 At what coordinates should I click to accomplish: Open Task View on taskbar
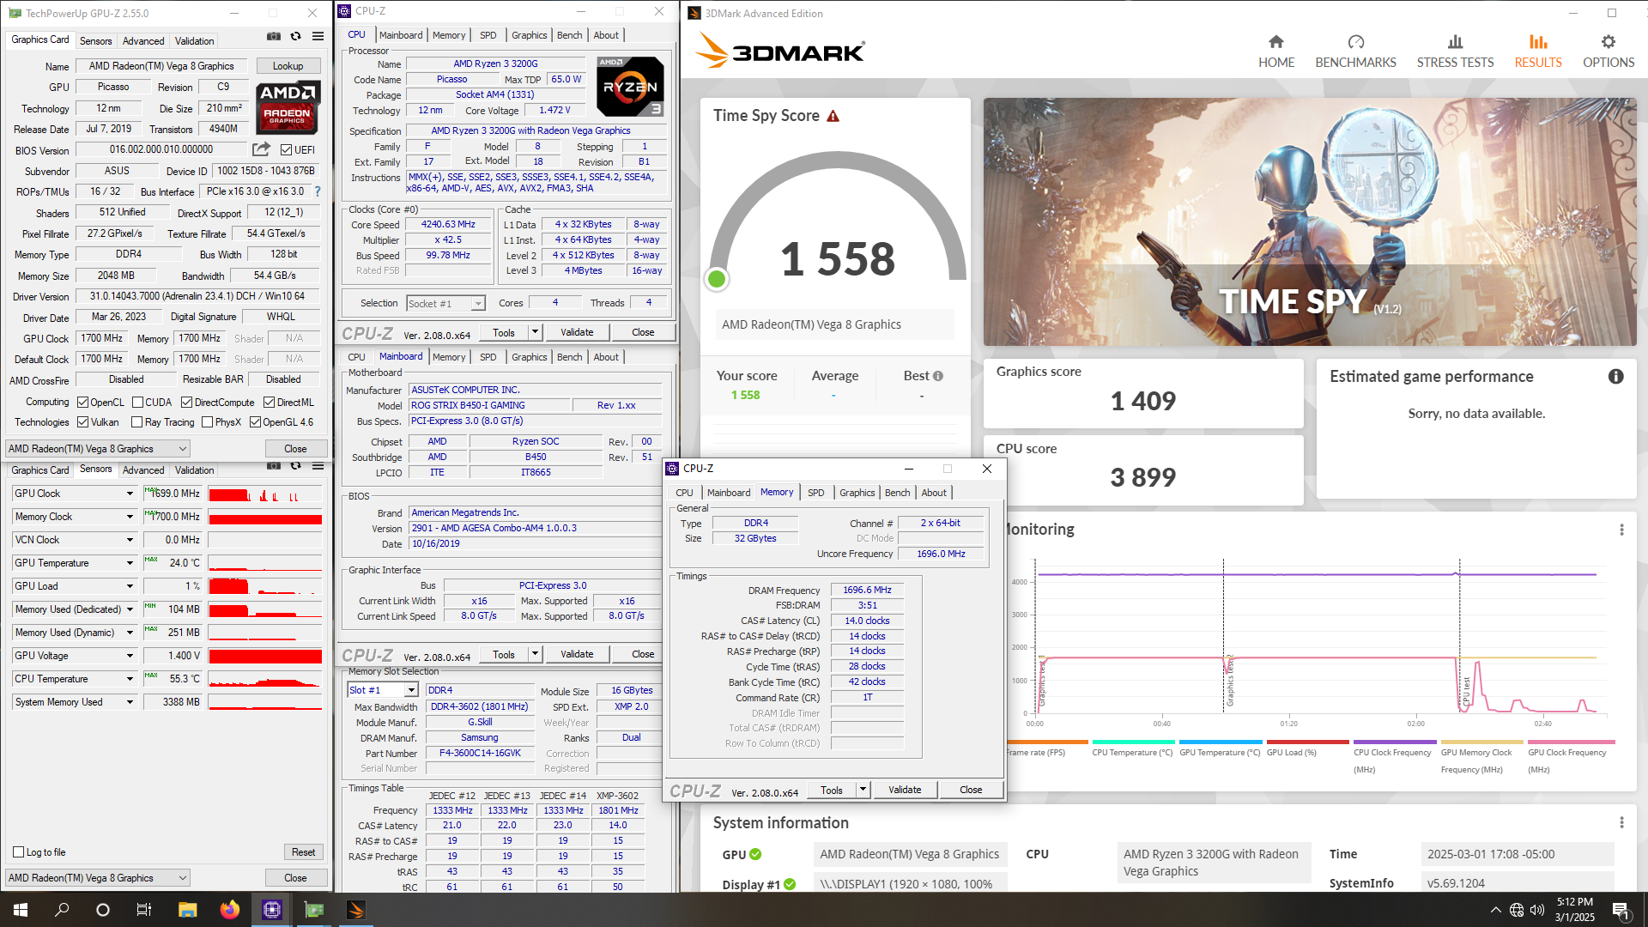pyautogui.click(x=144, y=910)
